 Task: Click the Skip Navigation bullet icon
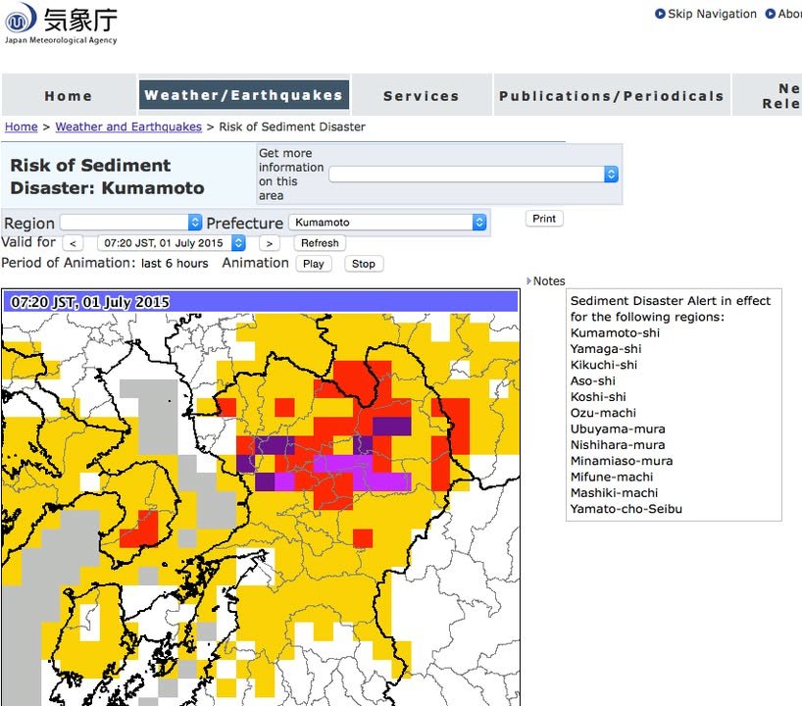(660, 14)
